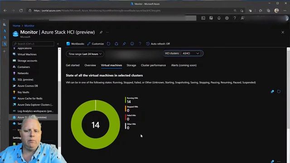The height and width of the screenshot is (163, 290).
Task: Expand the HCI clusters ASHCI dropdown
Action: 191,53
